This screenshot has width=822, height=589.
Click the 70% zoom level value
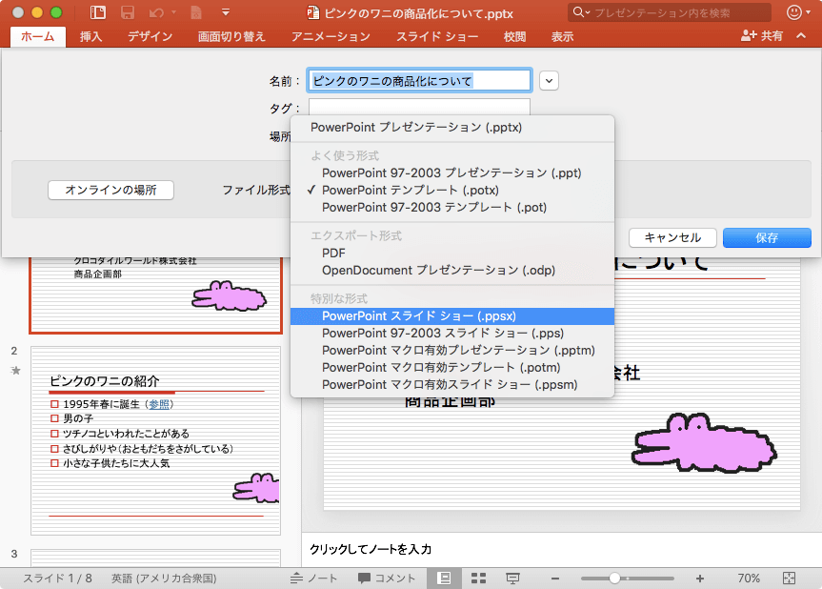(748, 578)
